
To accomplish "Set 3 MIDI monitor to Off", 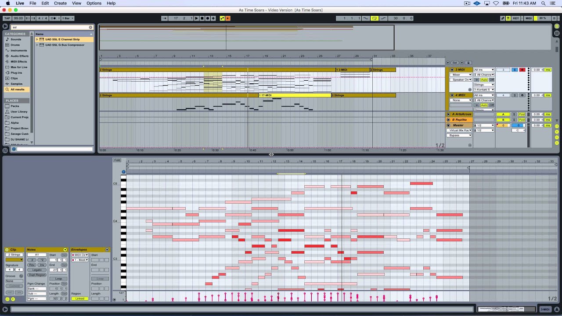I will coord(491,80).
